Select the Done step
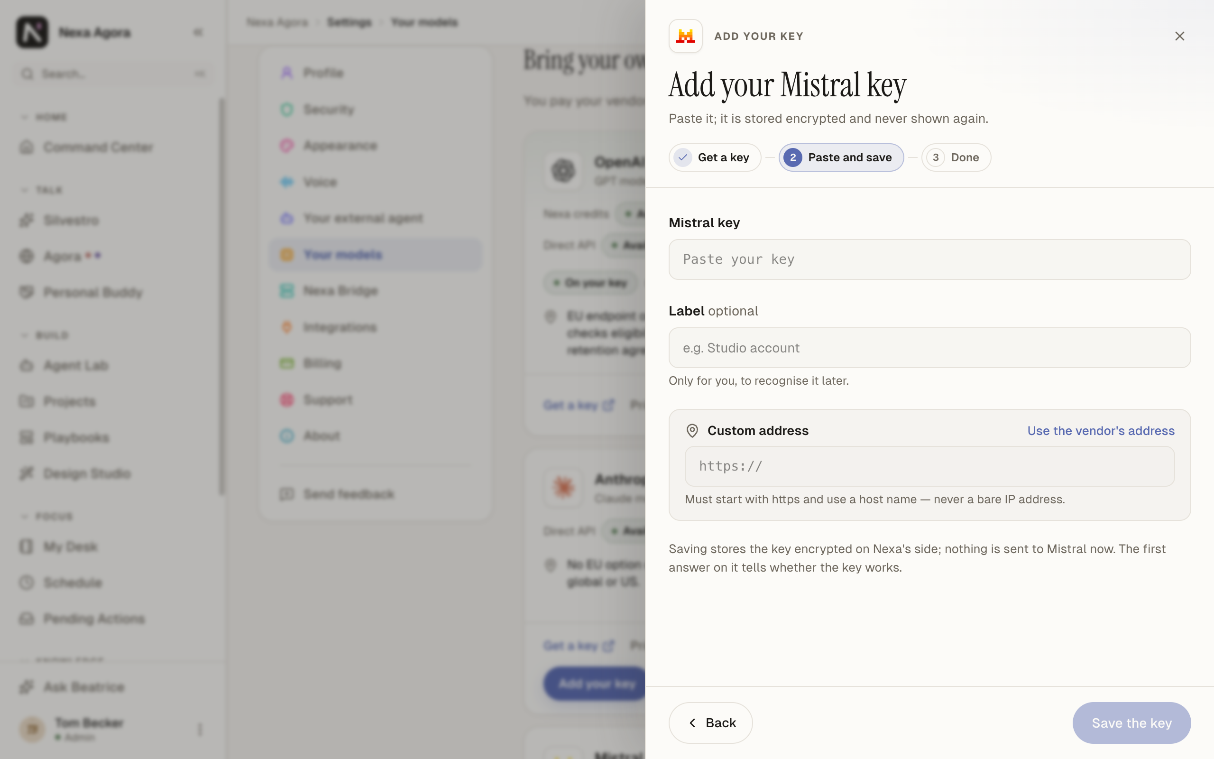 click(x=956, y=157)
